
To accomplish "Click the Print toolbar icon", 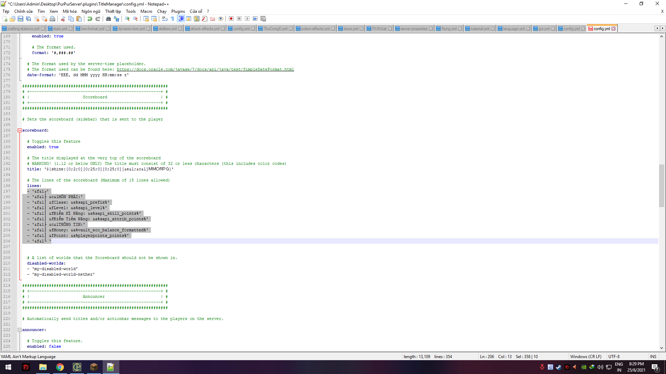I will pos(52,19).
